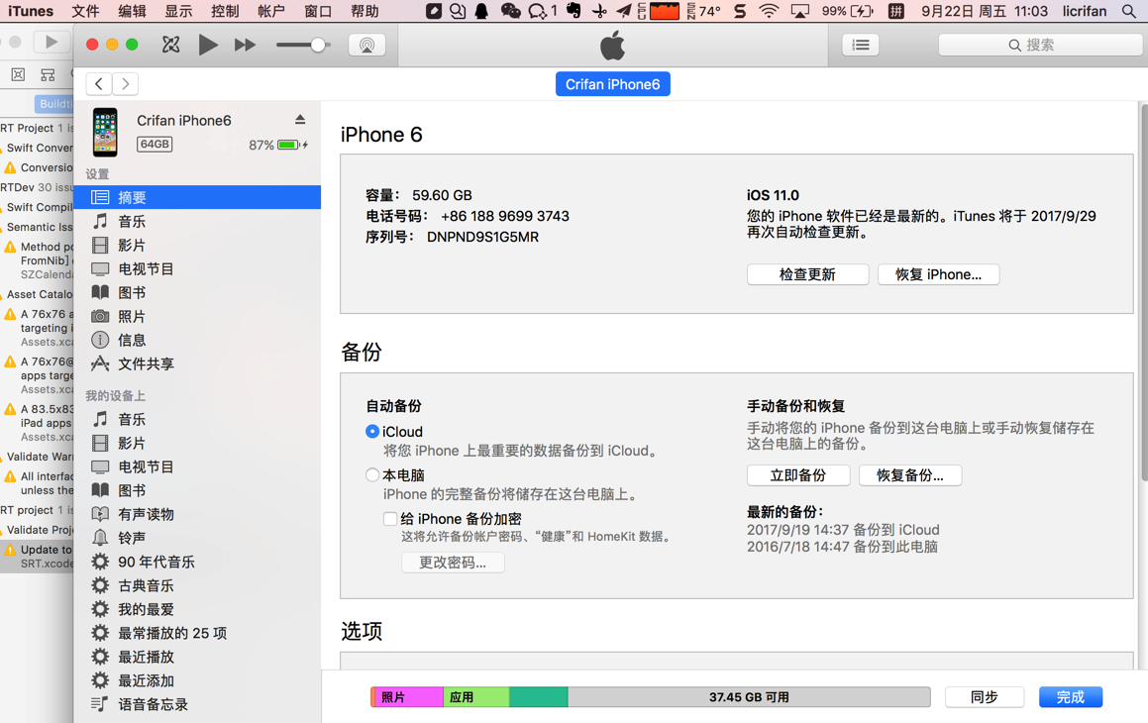Open the 古典音乐 smart playlist

tap(197, 585)
